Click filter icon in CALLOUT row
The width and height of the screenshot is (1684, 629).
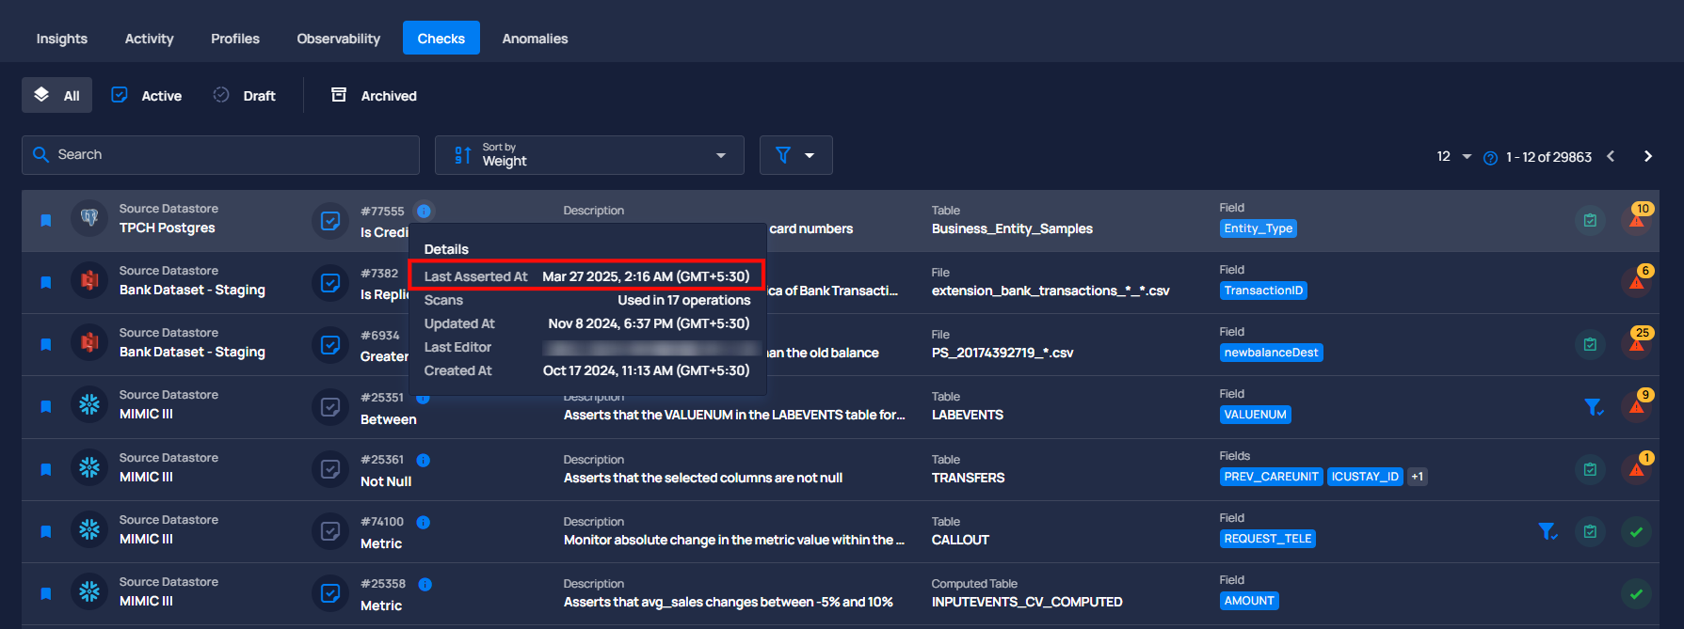[1548, 531]
